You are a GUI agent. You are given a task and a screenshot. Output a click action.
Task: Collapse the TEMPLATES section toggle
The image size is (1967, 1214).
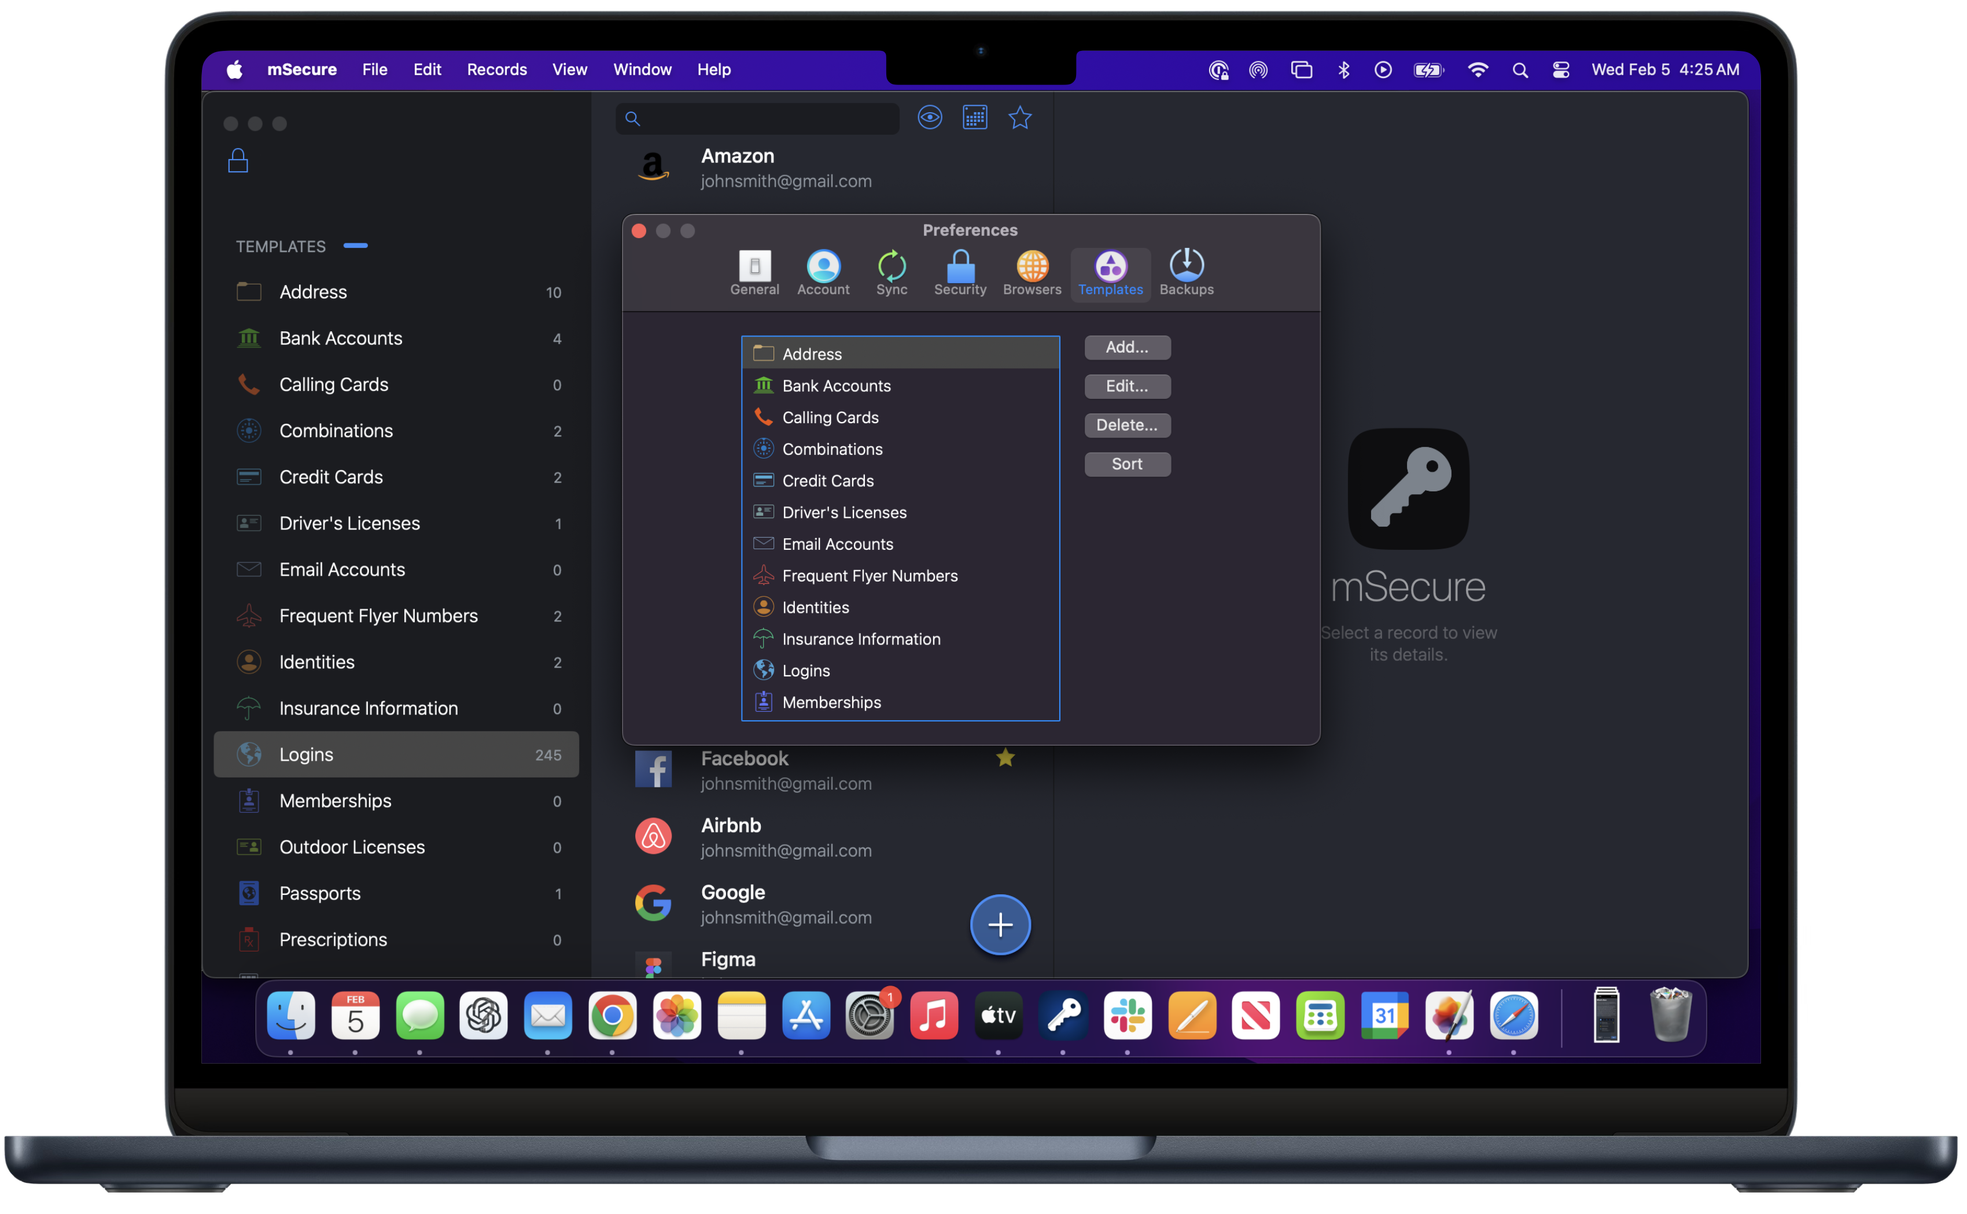355,246
